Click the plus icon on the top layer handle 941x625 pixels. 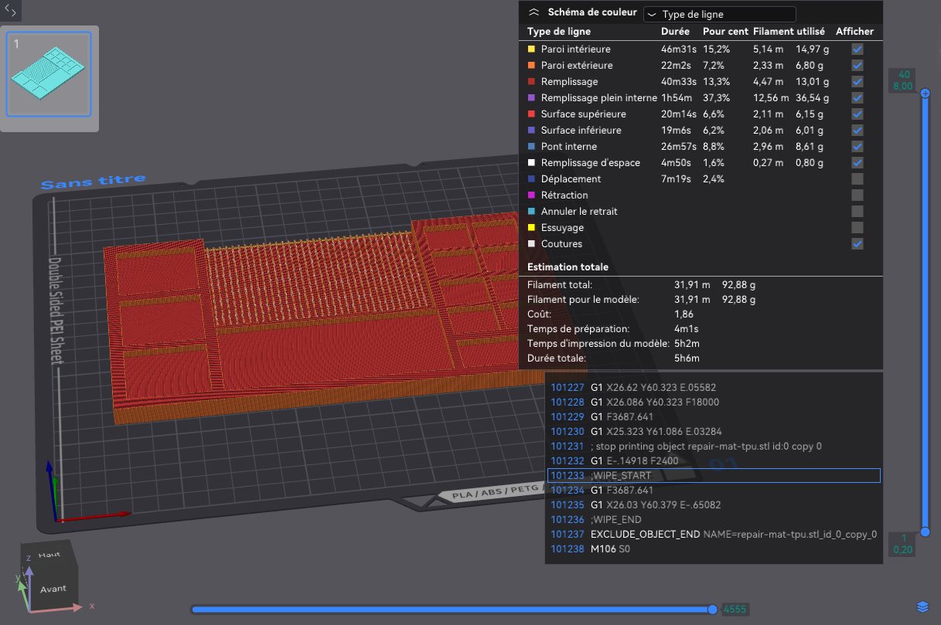(926, 93)
